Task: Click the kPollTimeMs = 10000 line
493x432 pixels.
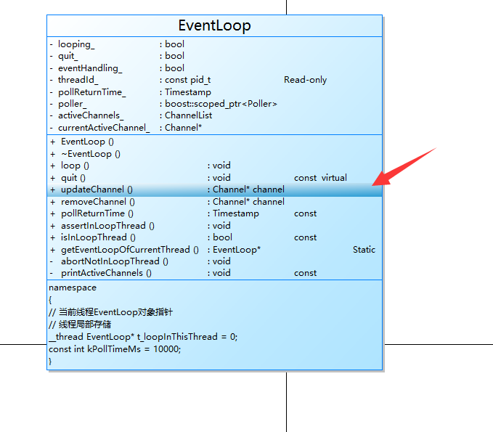Action: tap(115, 349)
